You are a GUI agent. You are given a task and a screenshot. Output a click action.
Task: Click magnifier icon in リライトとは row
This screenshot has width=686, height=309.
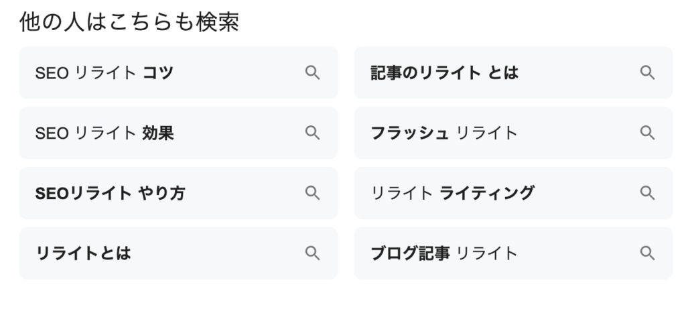312,253
